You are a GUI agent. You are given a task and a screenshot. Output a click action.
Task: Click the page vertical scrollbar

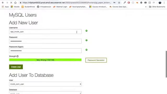[x=166, y=64]
